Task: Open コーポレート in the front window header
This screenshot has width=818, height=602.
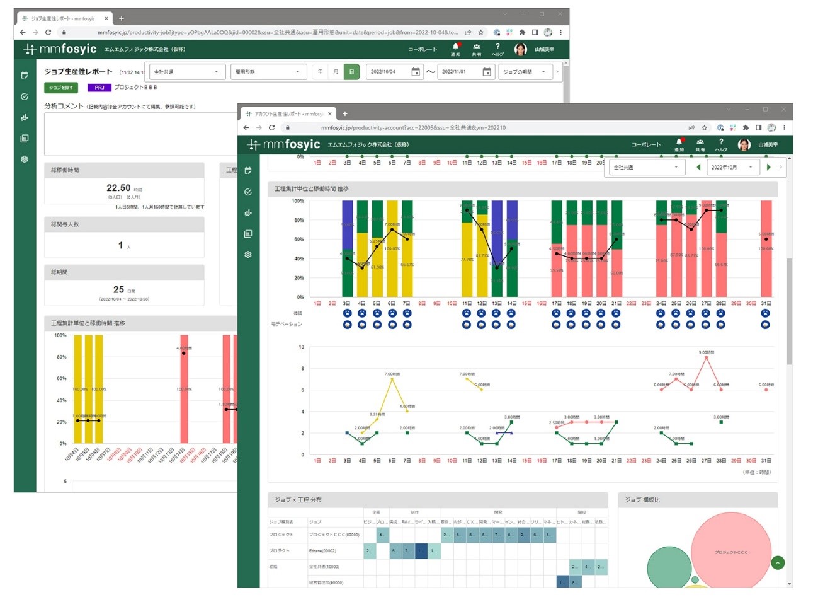Action: [646, 145]
